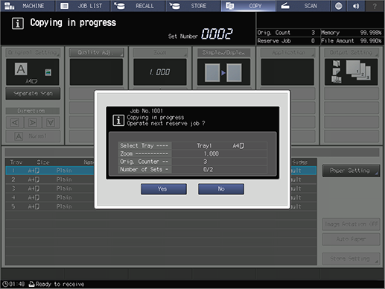
Task: Open the Application settings
Action: coord(287,52)
